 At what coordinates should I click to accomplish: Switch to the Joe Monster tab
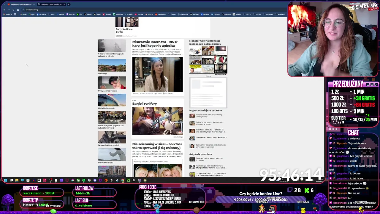point(21,4)
